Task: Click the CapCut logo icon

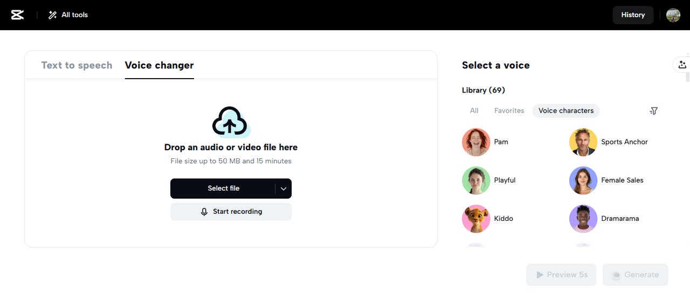Action: 17,15
